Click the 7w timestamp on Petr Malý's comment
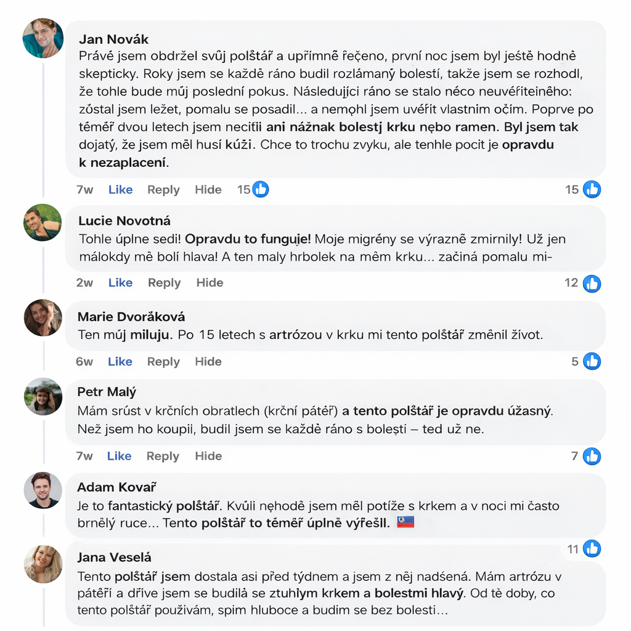Image resolution: width=631 pixels, height=631 pixels. click(85, 456)
